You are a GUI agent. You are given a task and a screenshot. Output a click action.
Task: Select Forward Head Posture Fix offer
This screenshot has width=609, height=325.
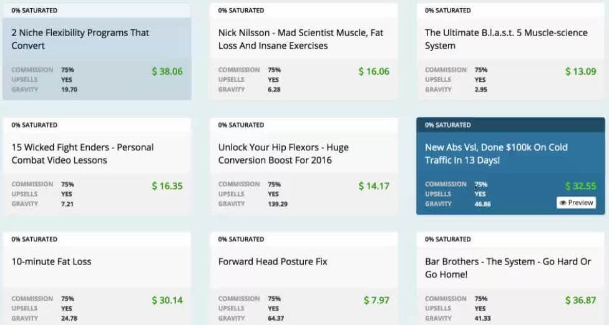(x=273, y=262)
